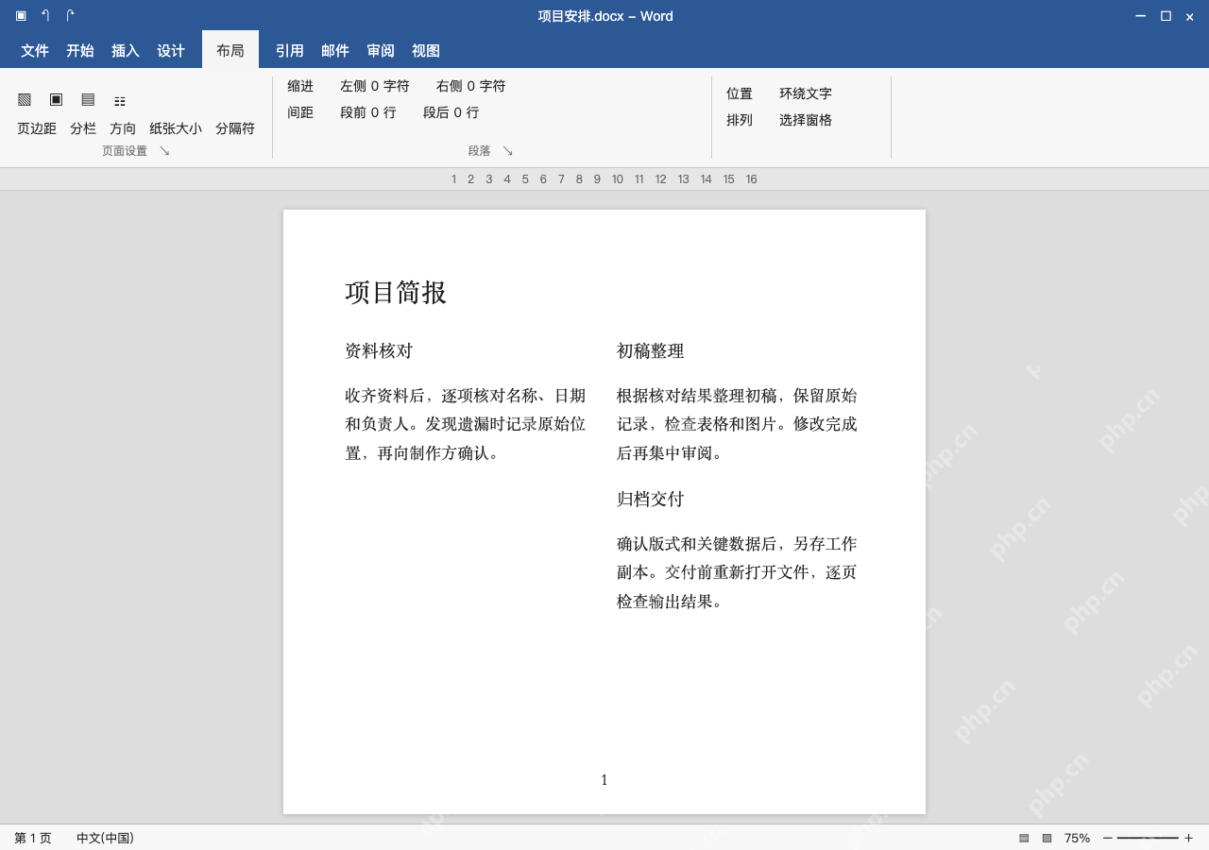This screenshot has height=850, width=1209.
Task: Click the 左侧 0 字符 indent field
Action: click(x=375, y=86)
